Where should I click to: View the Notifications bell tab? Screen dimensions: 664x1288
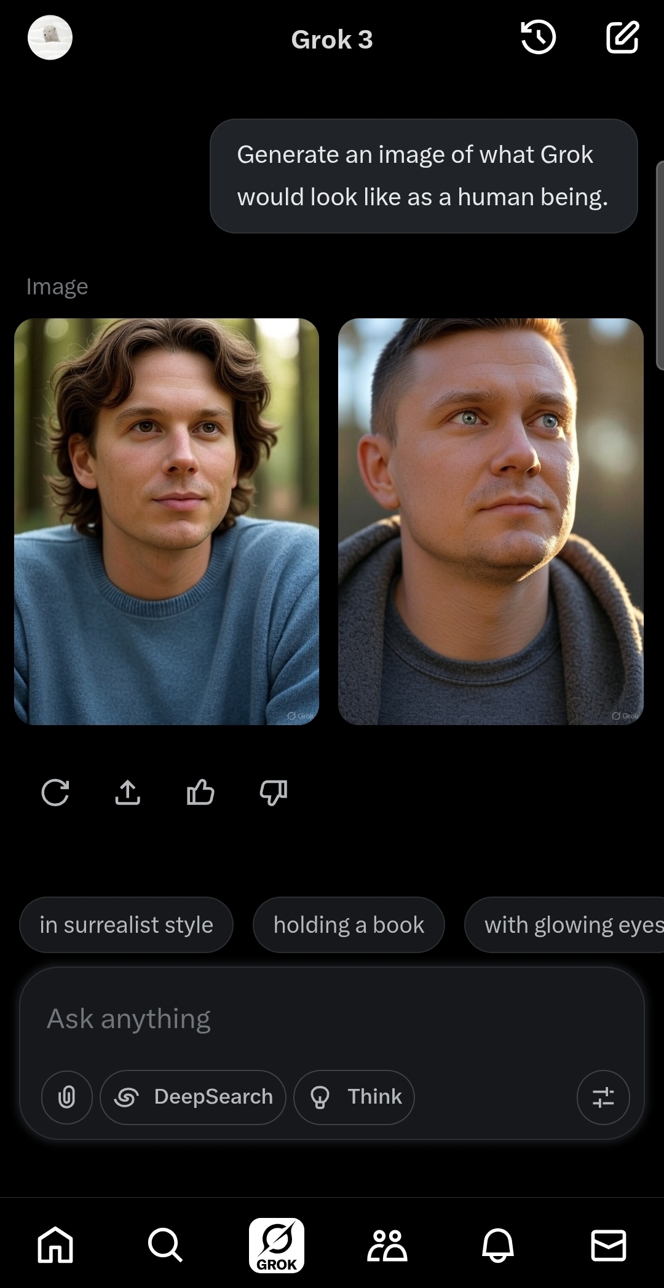point(497,1245)
